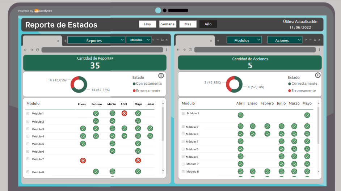Toggle the Correctamente legend item in Reportes chart
Screen dimensions: 341x191
[x=147, y=84]
